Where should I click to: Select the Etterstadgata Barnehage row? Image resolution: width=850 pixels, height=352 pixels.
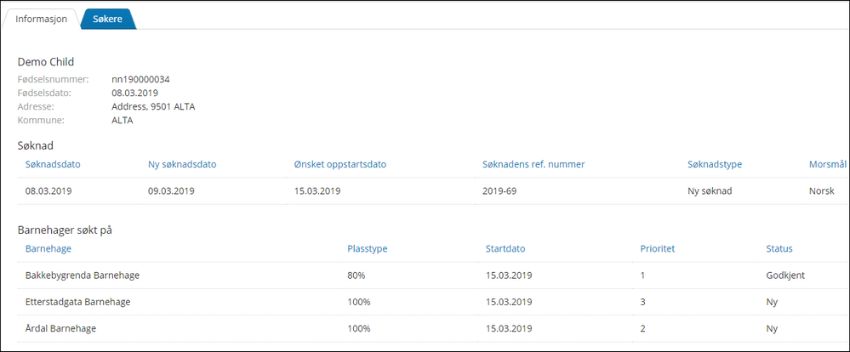coord(425,302)
